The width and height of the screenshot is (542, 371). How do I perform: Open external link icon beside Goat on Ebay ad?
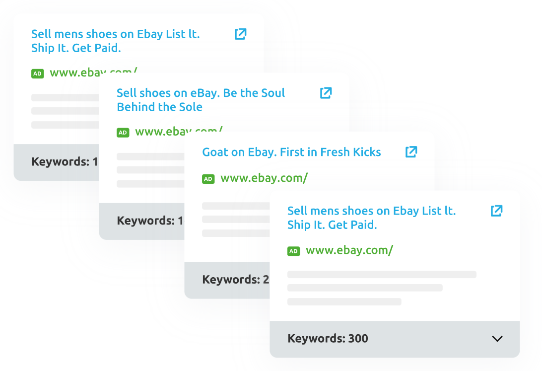pyautogui.click(x=411, y=152)
